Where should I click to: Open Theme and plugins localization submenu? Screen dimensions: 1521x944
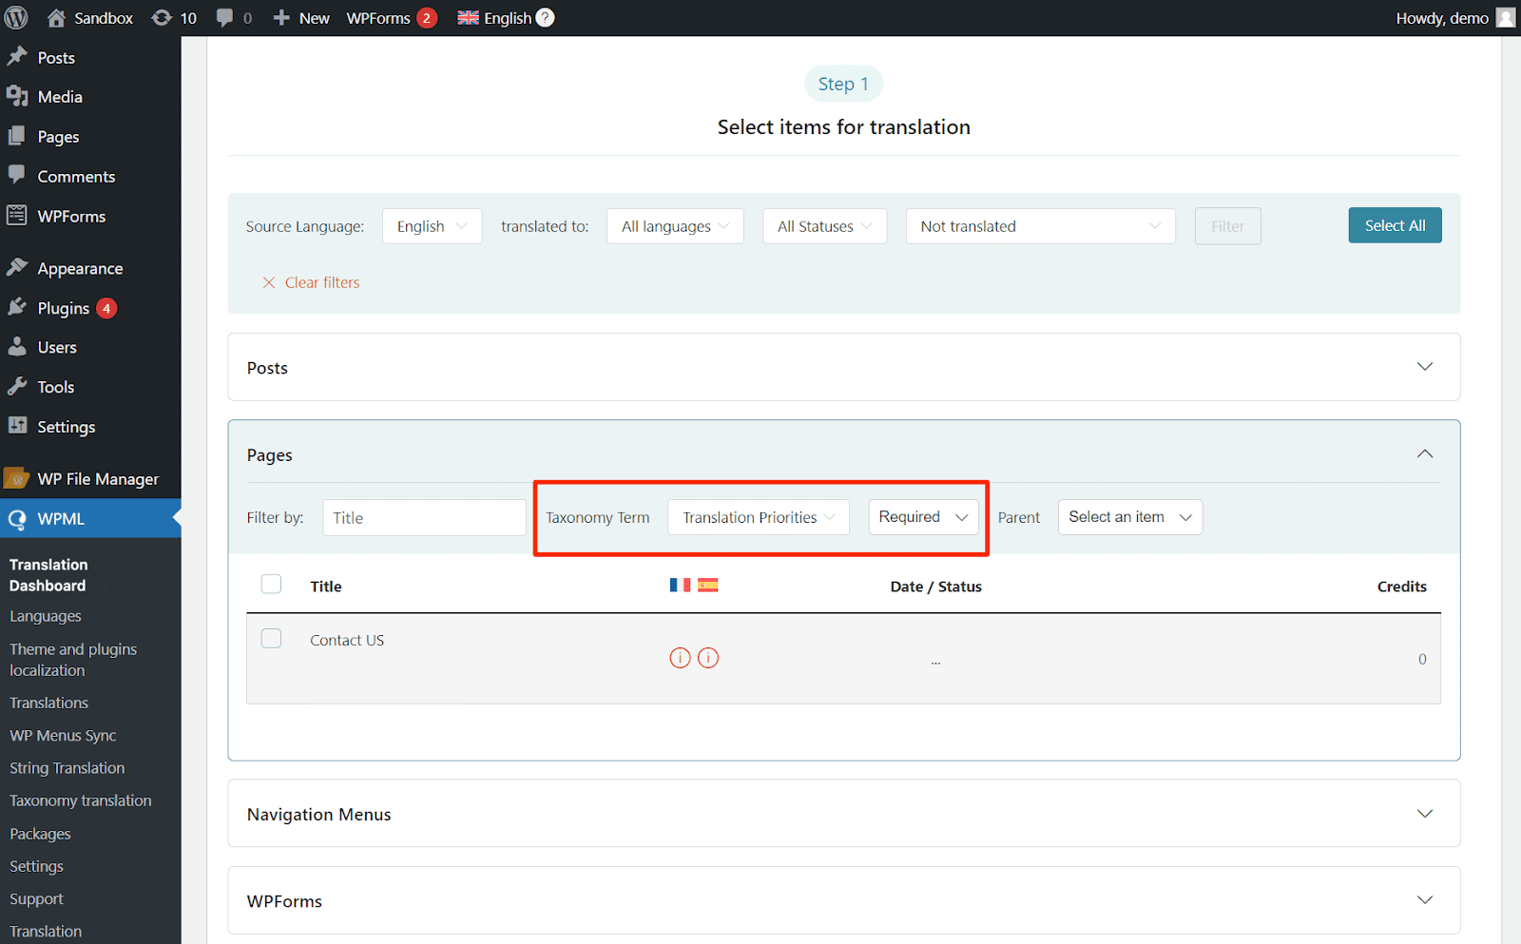73,660
